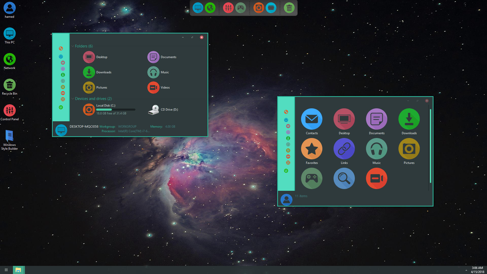
Task: Open Control Panel desktop icon
Action: click(10, 111)
